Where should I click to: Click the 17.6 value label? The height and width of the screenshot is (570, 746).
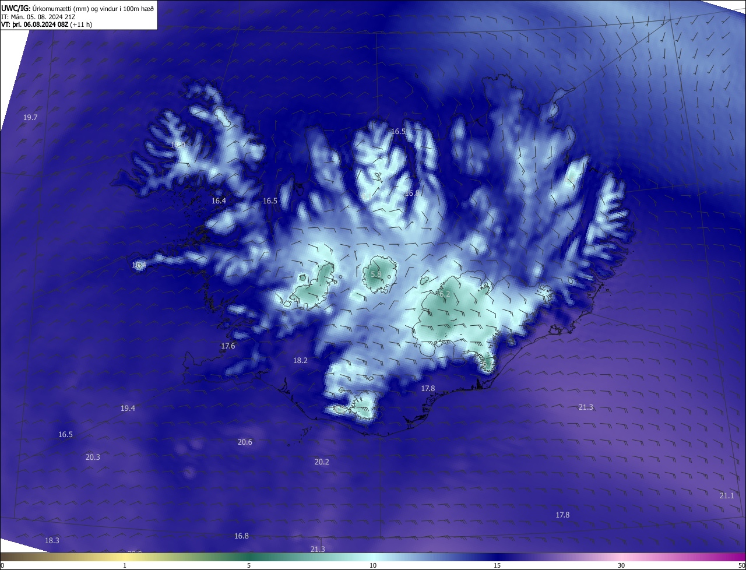(228, 346)
